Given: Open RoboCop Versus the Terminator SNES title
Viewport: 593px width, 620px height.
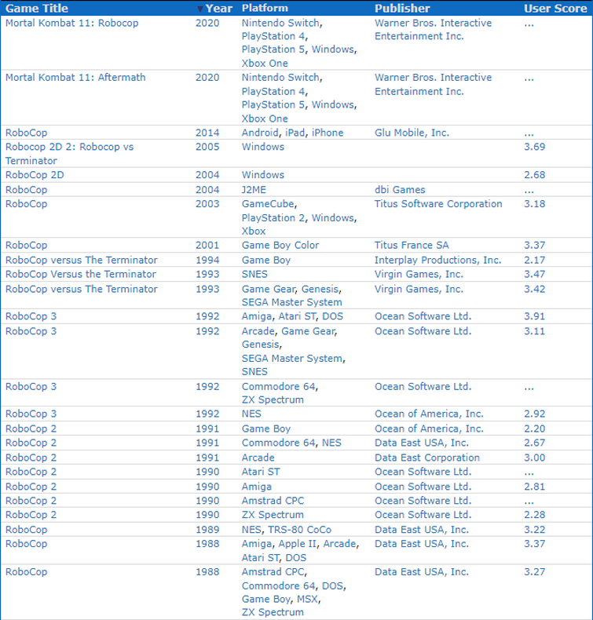Looking at the screenshot, I should point(81,274).
